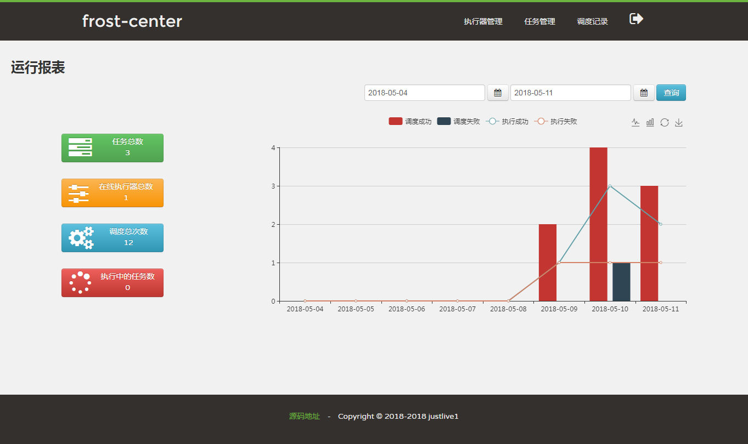The height and width of the screenshot is (444, 748).
Task: Open the 源码地址 link
Action: [305, 416]
